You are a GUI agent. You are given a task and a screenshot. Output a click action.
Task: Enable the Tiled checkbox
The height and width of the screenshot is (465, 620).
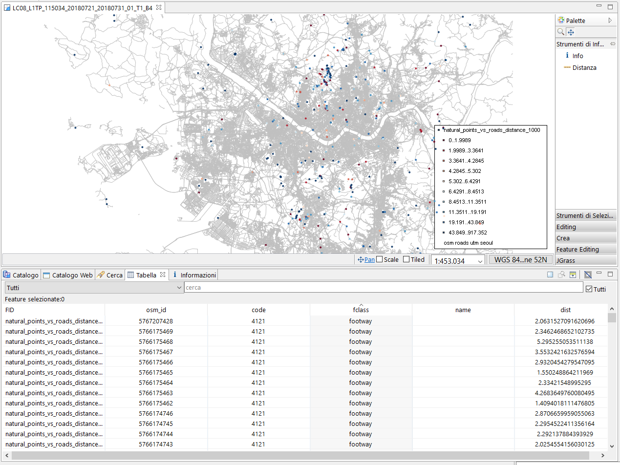406,260
